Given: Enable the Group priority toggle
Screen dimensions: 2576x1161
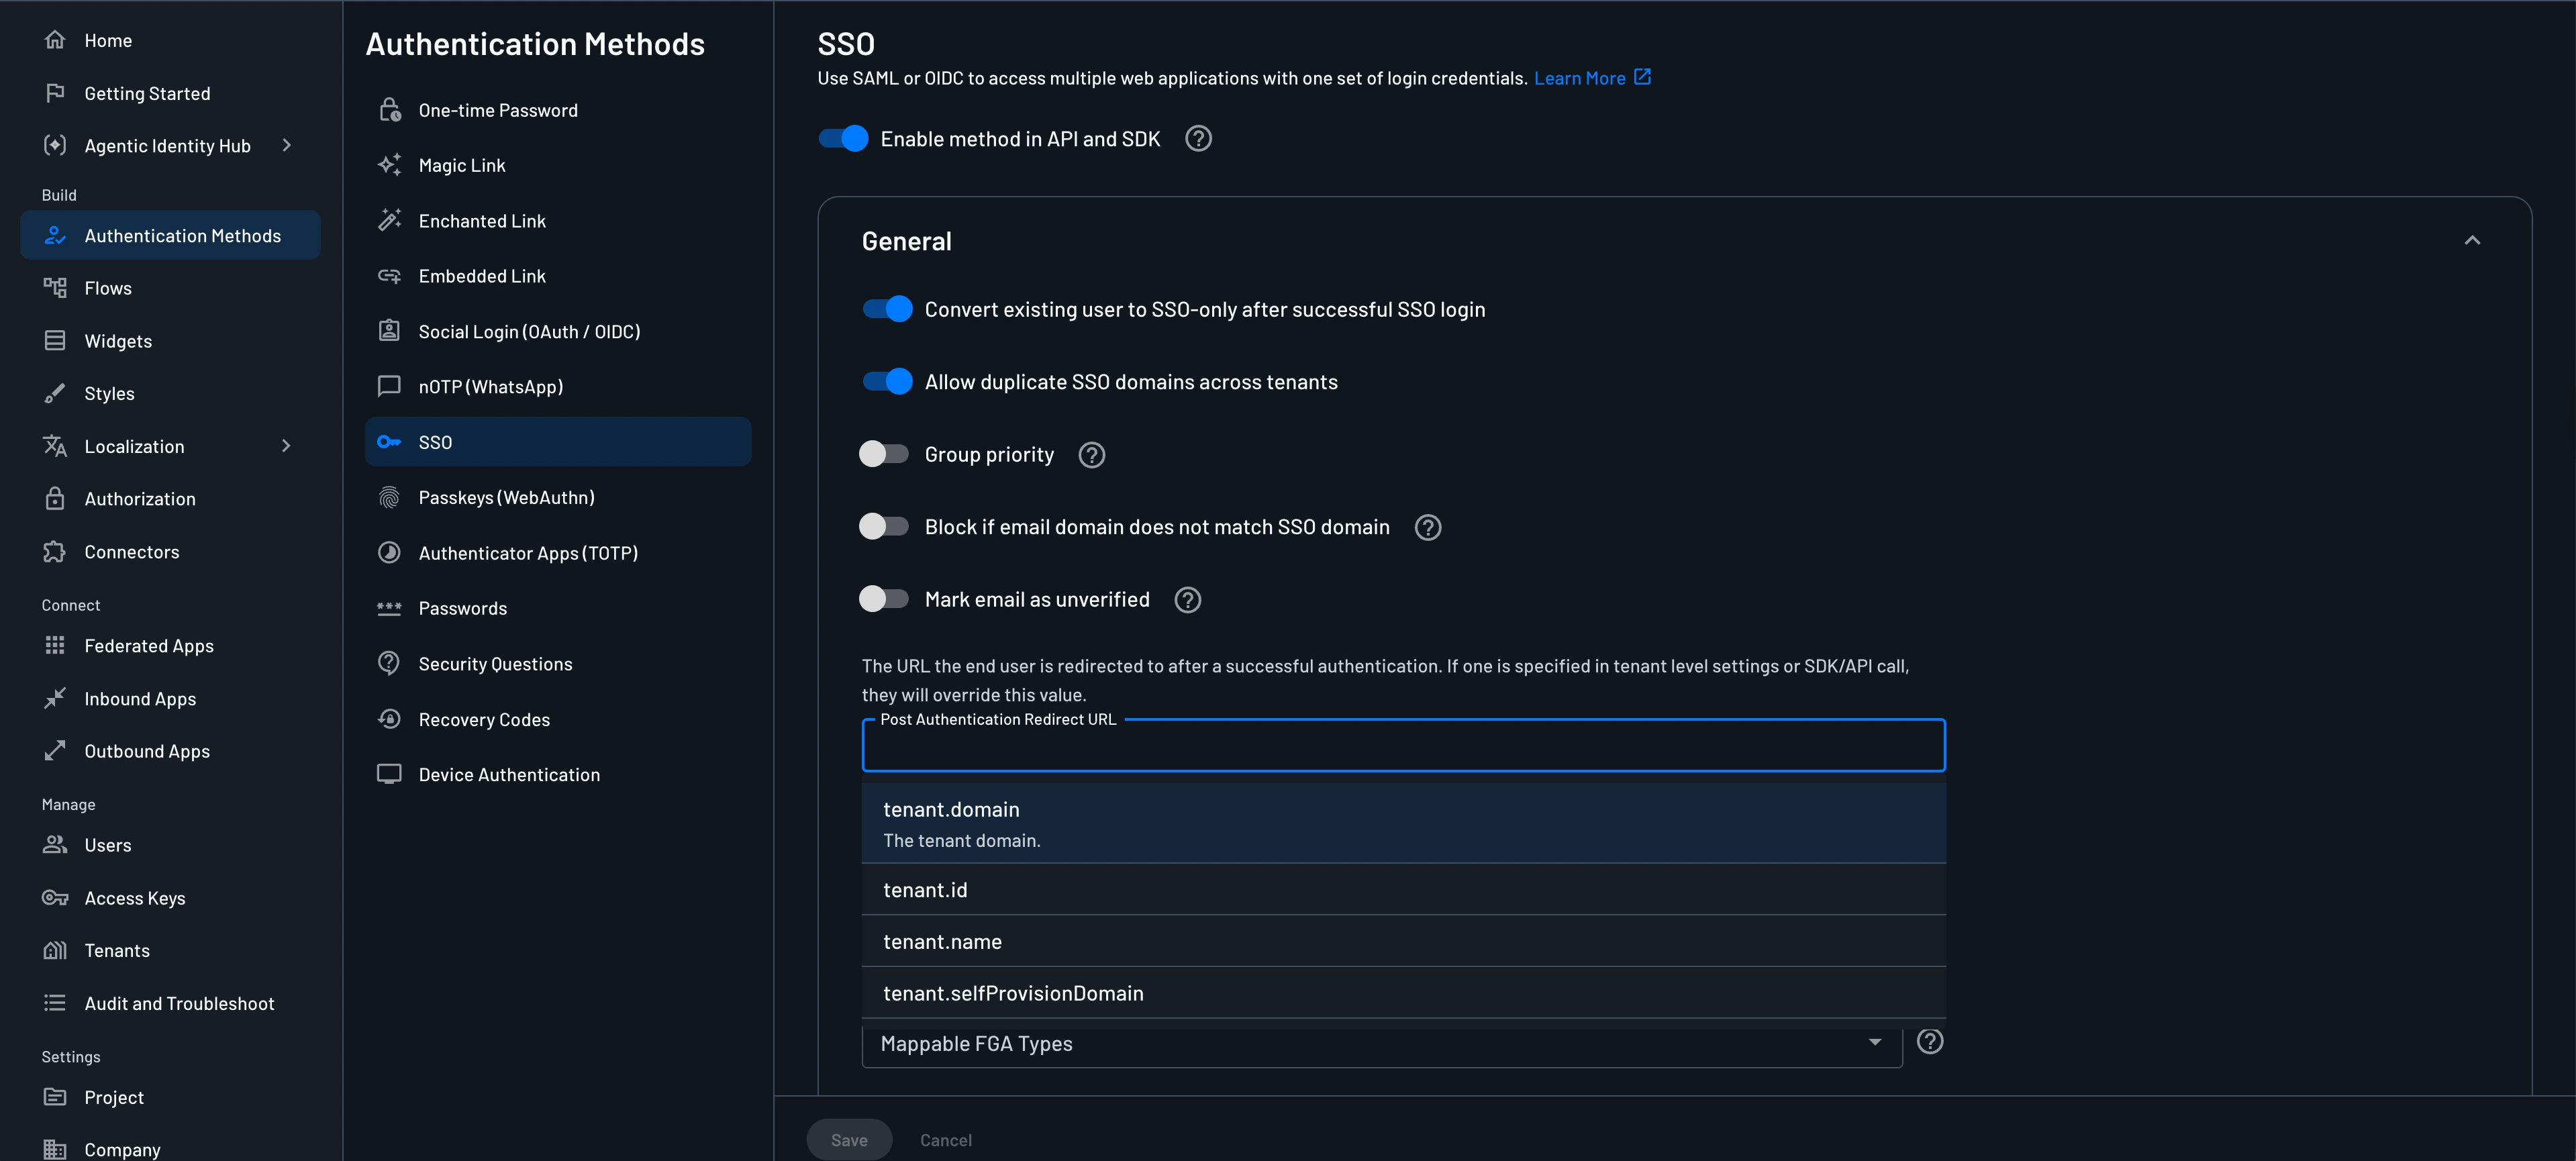Looking at the screenshot, I should pos(884,453).
